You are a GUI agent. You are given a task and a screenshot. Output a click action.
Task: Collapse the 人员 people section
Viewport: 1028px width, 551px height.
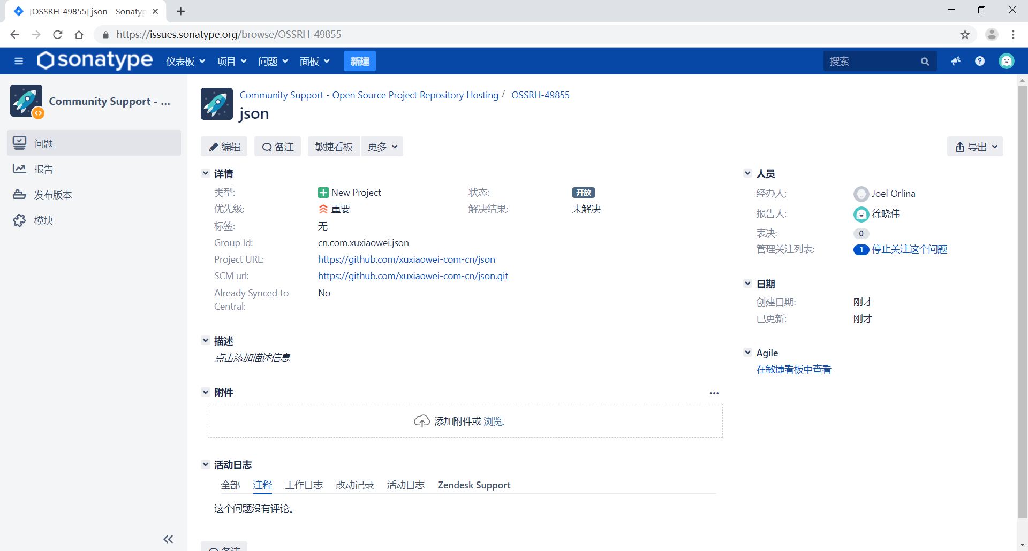(x=748, y=173)
